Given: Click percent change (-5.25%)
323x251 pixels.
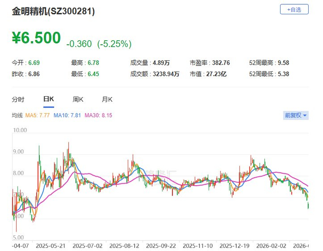Looking at the screenshot, I should 114,44.
